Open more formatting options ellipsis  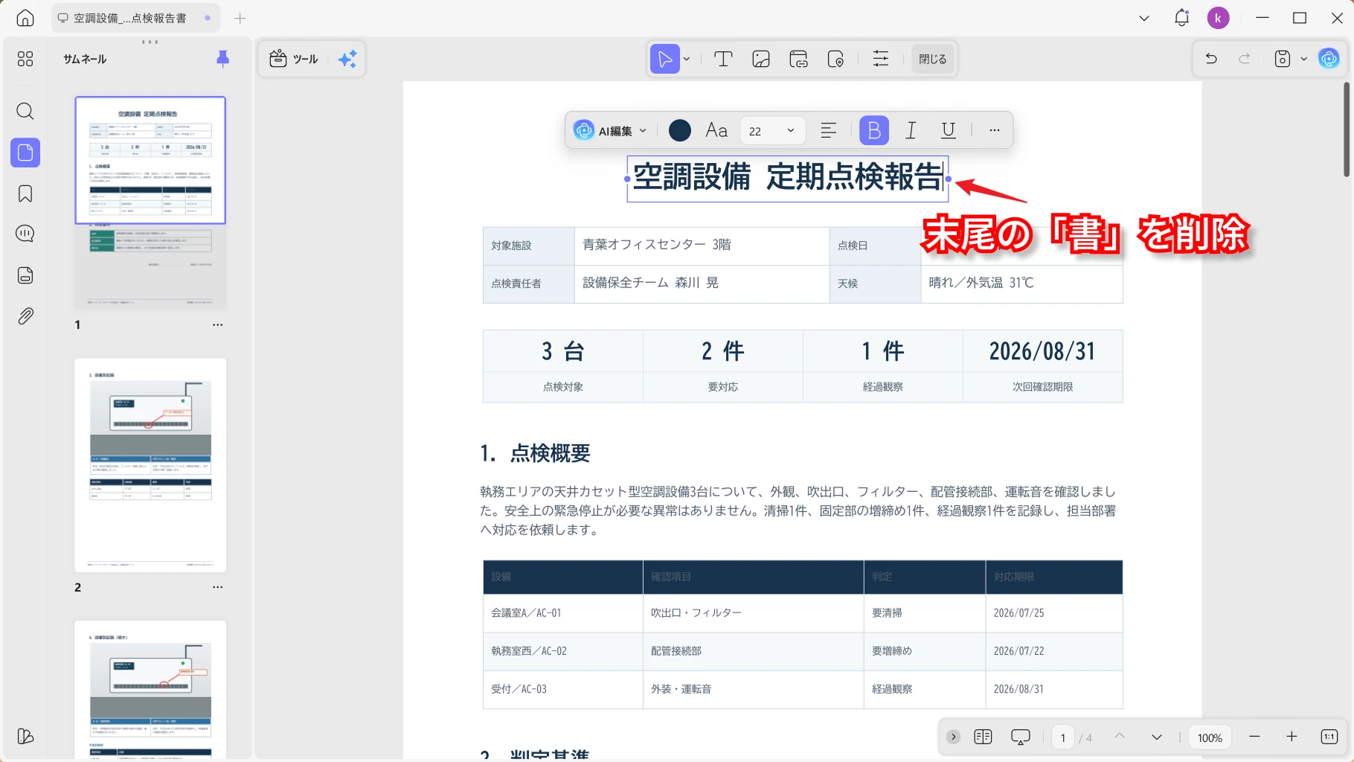tap(995, 130)
